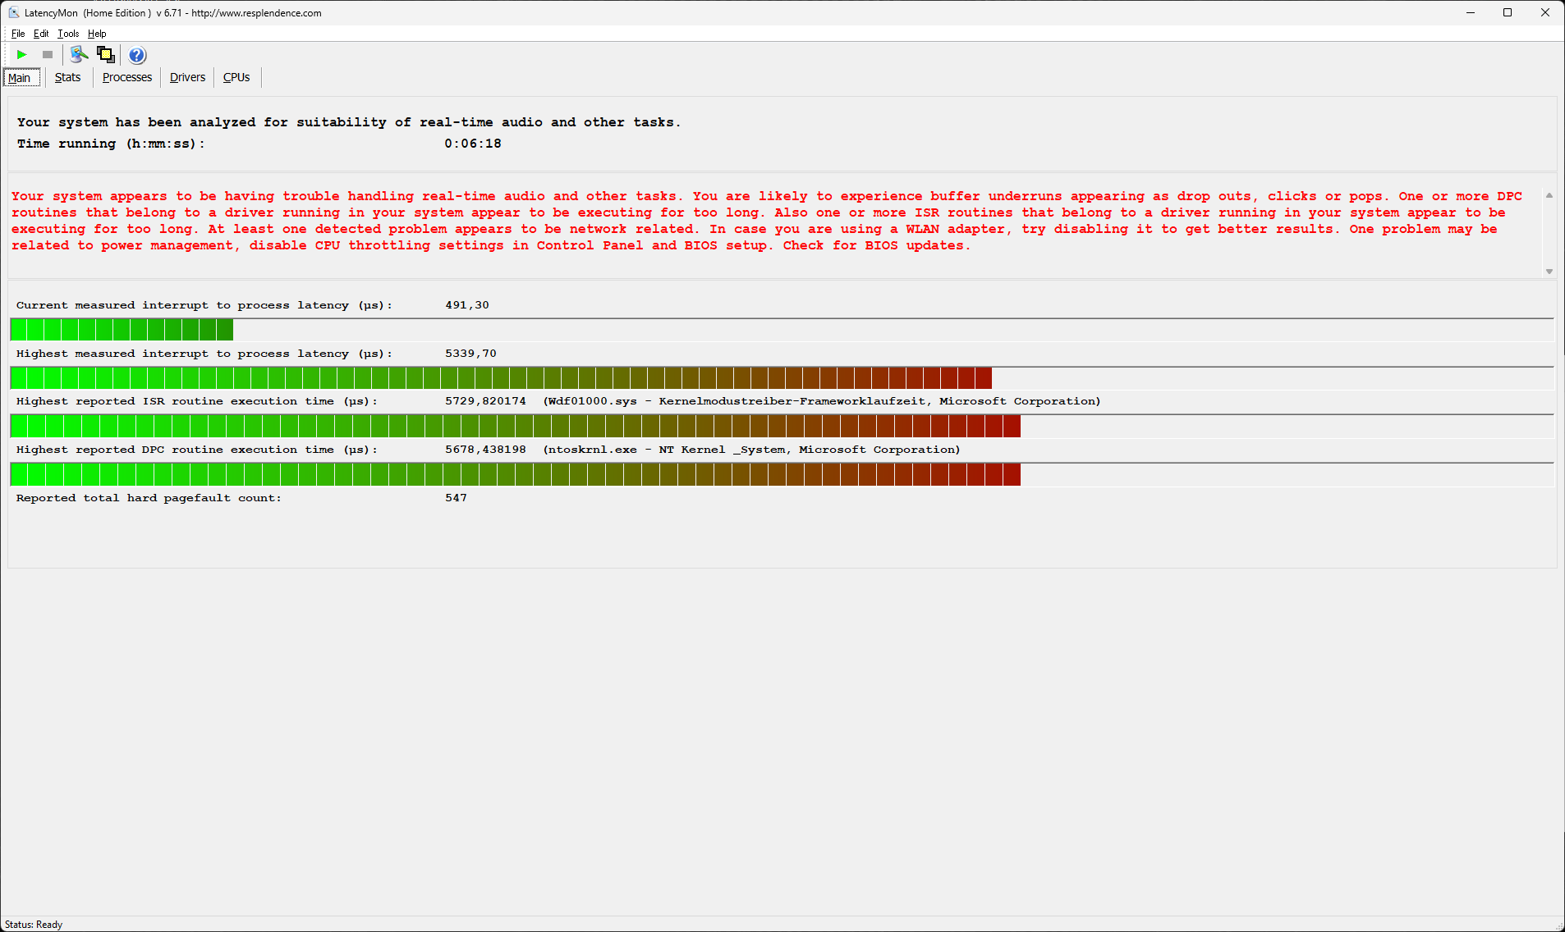Viewport: 1565px width, 932px height.
Task: Click the stacked yellow windows toolbar icon
Action: [106, 55]
